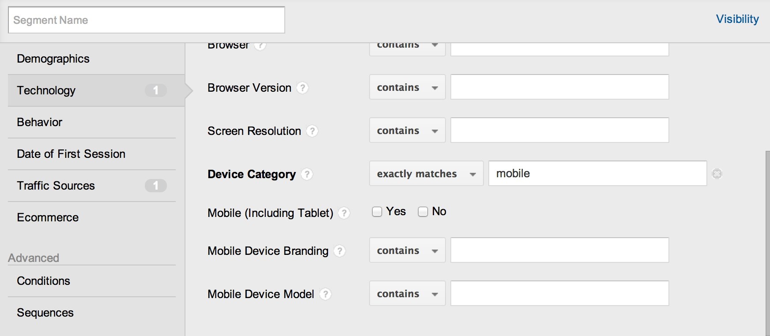Expand Browser Version match type dropdown
This screenshot has width=770, height=336.
(407, 87)
